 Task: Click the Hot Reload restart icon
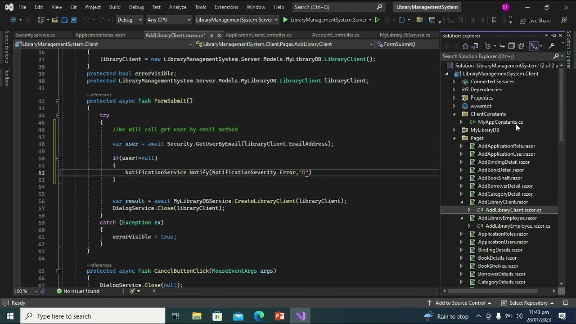click(x=402, y=20)
